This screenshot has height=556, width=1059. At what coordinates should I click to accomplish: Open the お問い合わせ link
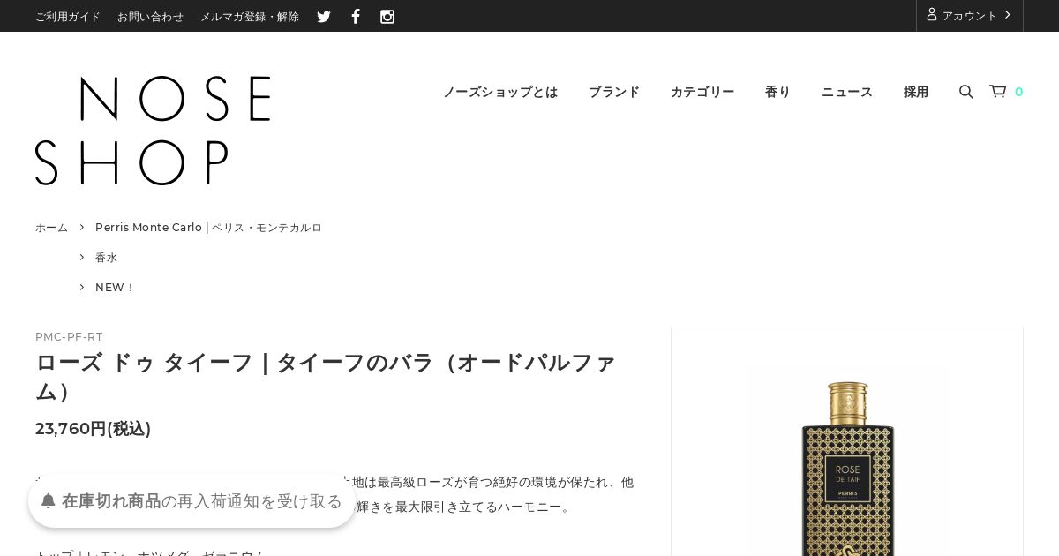point(150,17)
